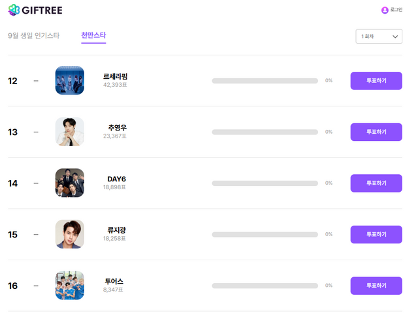
Task: Click the 로그인 login link
Action: (x=396, y=10)
